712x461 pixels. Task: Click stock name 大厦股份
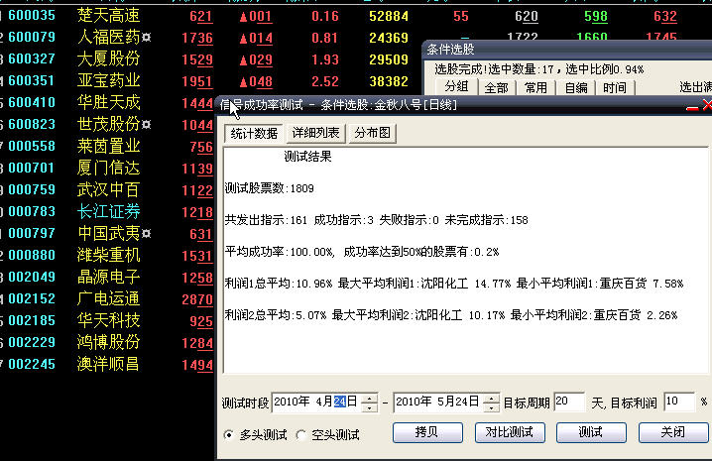(x=108, y=58)
